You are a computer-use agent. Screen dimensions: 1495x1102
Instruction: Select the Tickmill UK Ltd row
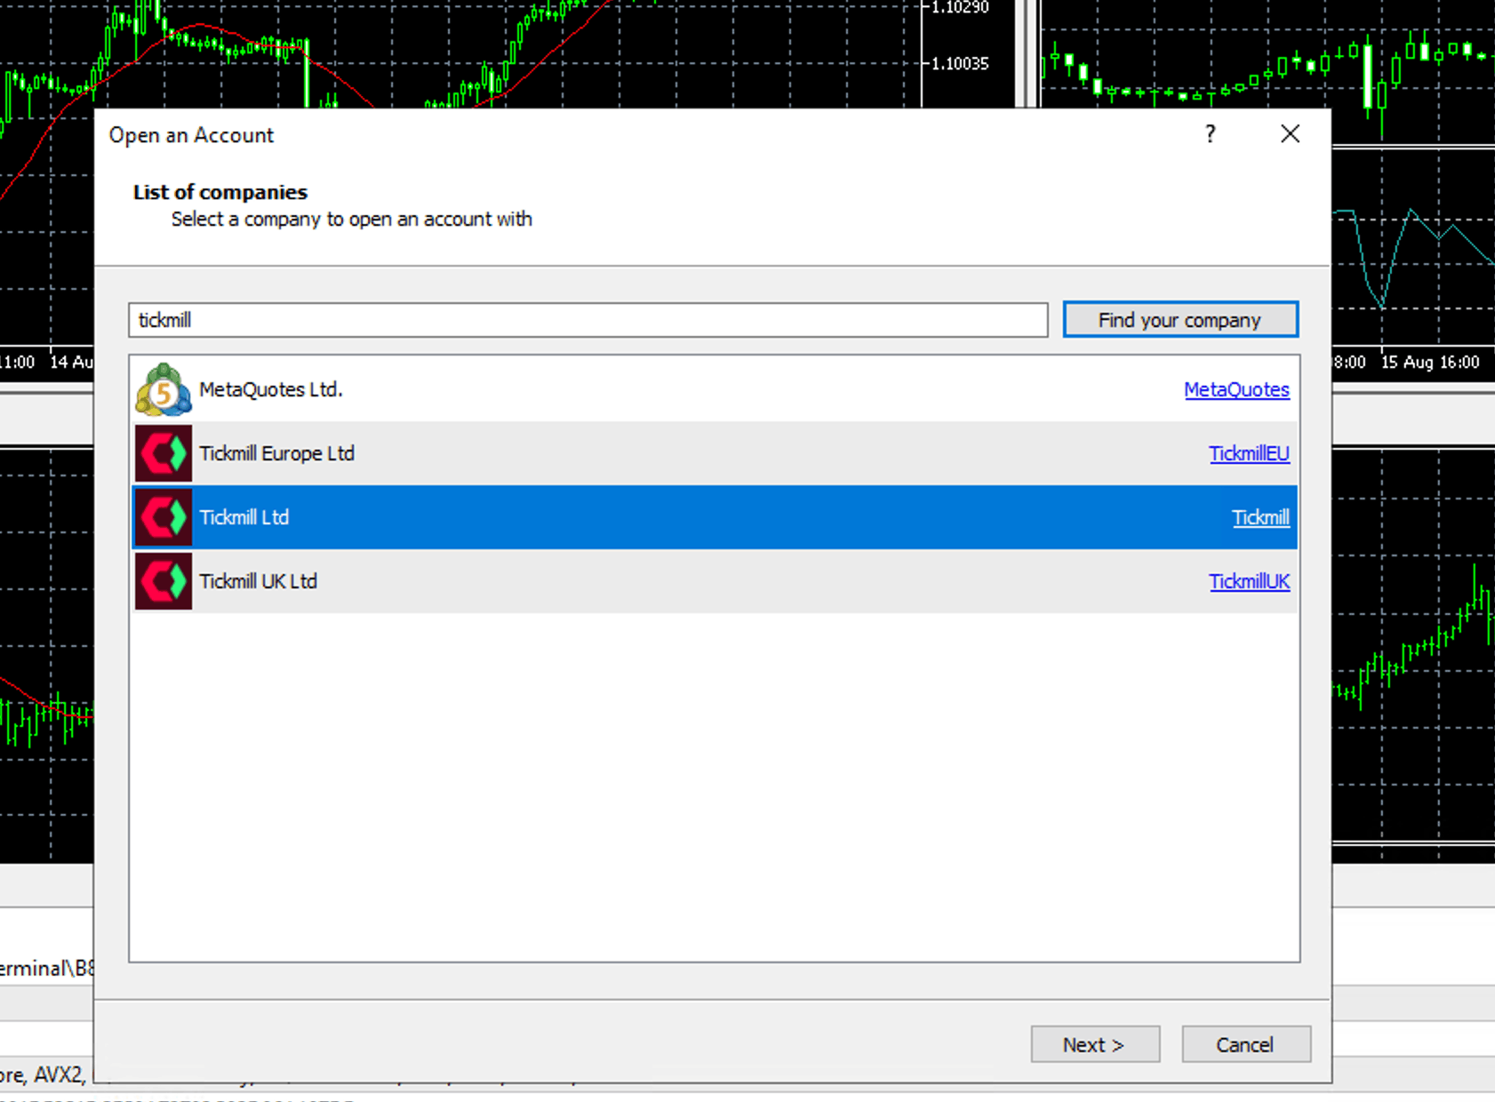715,581
